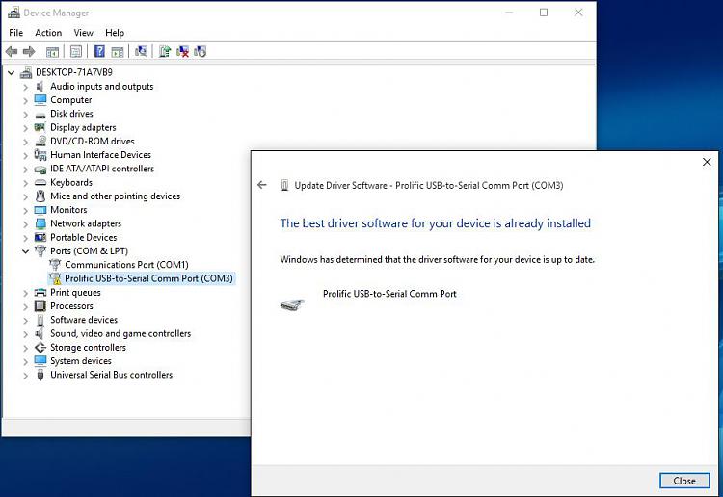Open the Help menu
The image size is (723, 497).
(115, 33)
